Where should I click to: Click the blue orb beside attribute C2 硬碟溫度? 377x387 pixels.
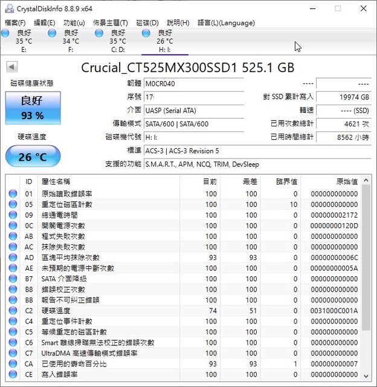13,311
